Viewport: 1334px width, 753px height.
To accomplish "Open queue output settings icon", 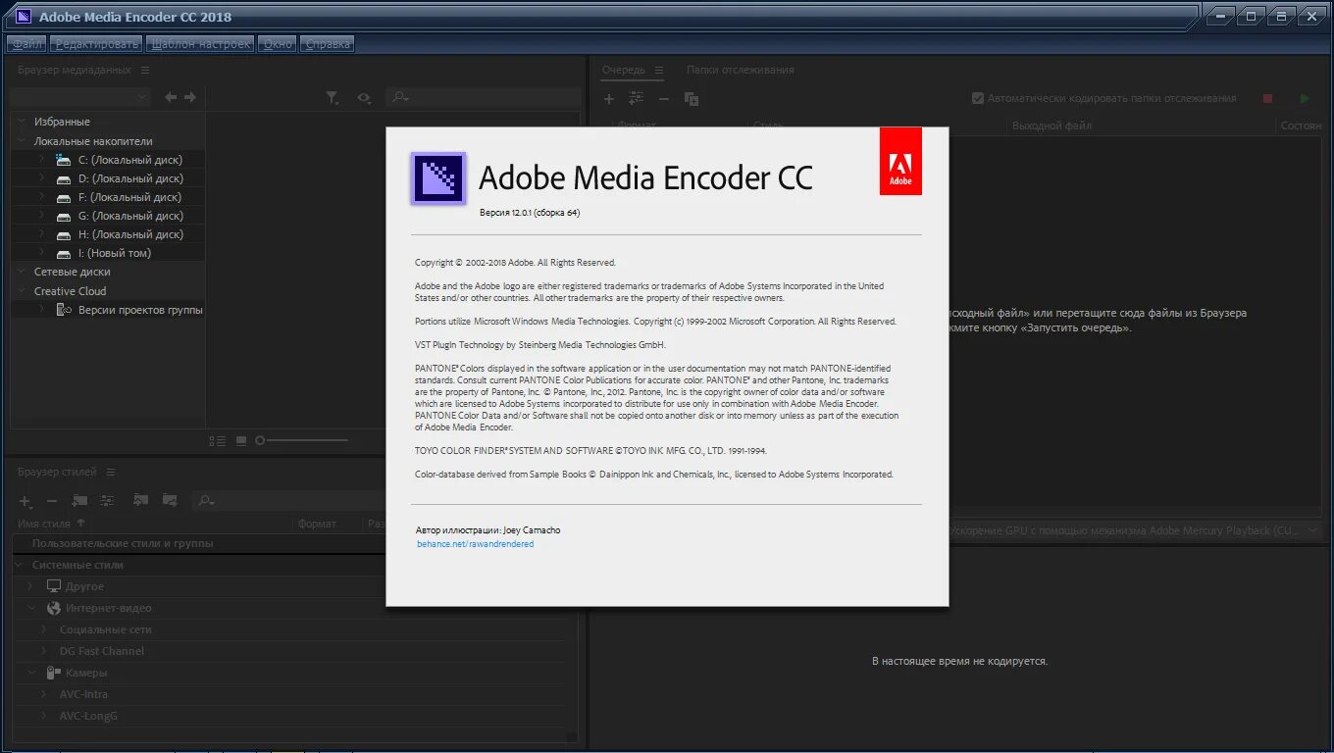I will tap(636, 99).
